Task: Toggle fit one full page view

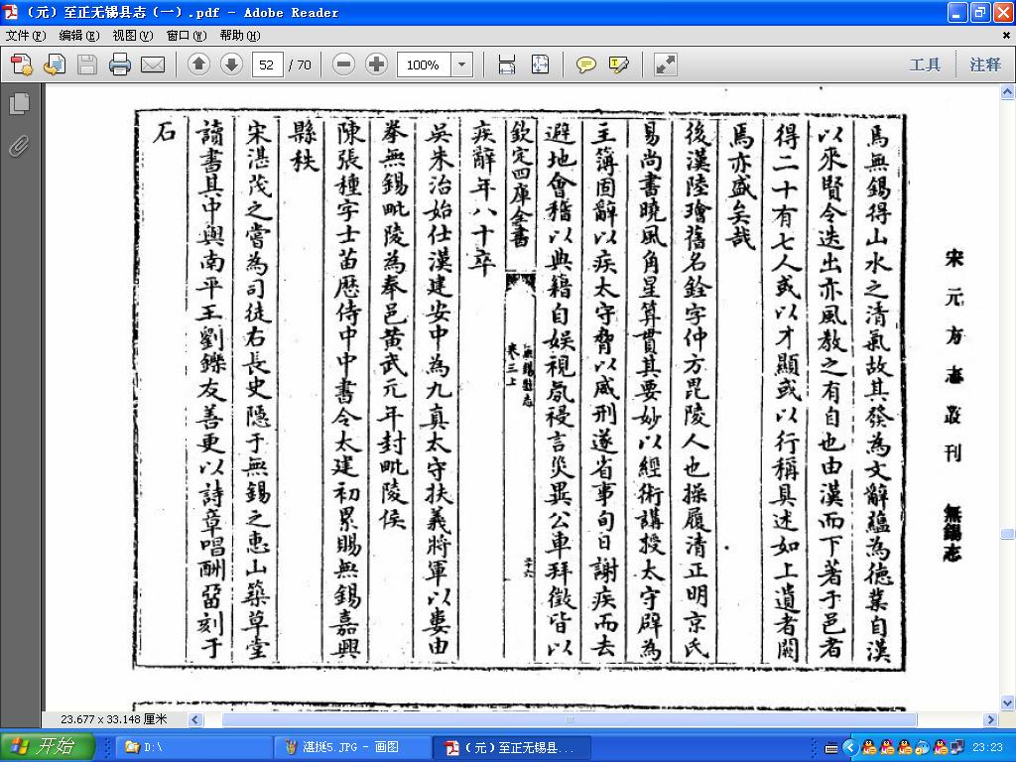Action: point(540,64)
